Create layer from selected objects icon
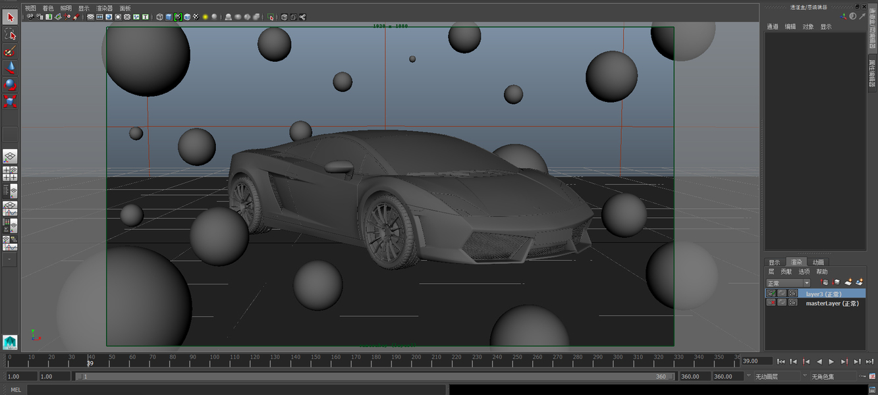The image size is (878, 395). coord(860,282)
